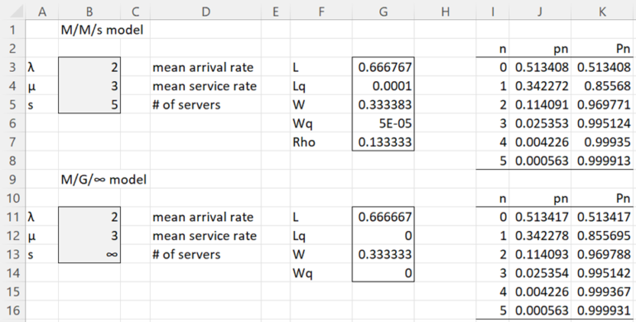Select pn value 0.114093
Viewport: 636px width, 322px height.
point(539,254)
